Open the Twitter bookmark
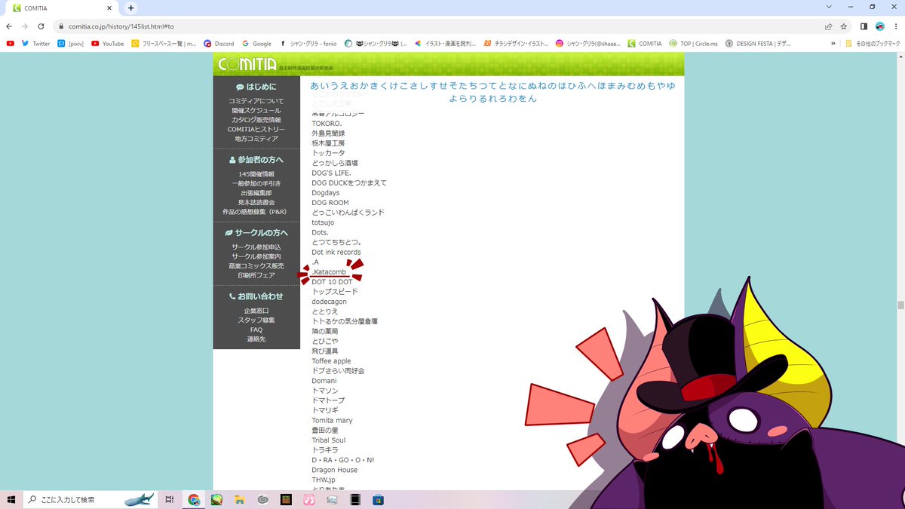Screen dimensions: 905x509 [35, 44]
